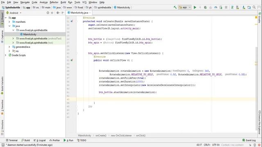This screenshot has height=147, width=262.
Task: Open the Device File Explorer side panel
Action: click(260, 122)
